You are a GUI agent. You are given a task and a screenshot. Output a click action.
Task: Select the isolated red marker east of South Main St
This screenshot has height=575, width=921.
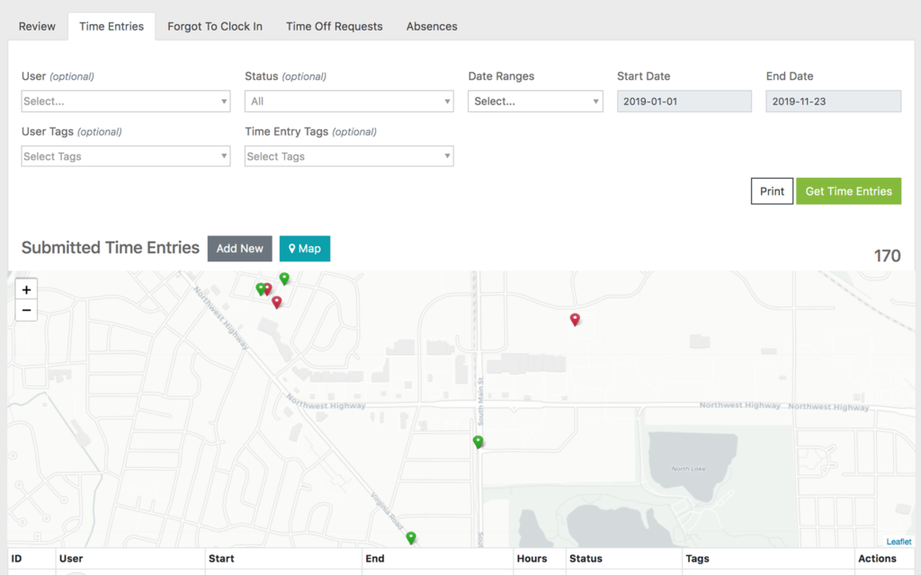click(x=575, y=319)
